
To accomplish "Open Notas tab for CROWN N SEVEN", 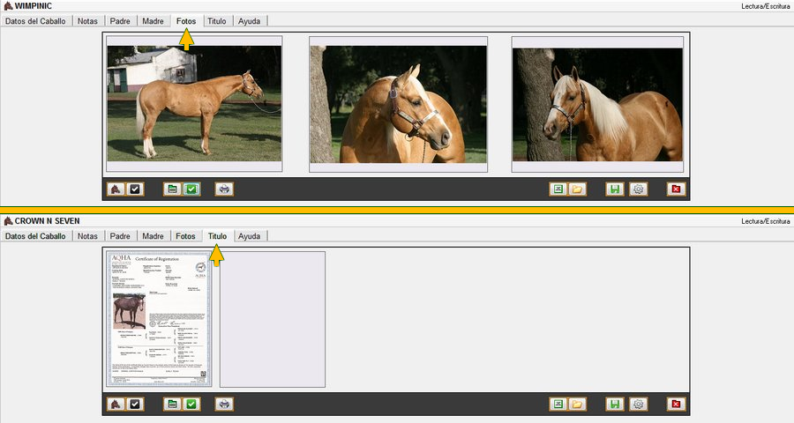I will pyautogui.click(x=87, y=236).
